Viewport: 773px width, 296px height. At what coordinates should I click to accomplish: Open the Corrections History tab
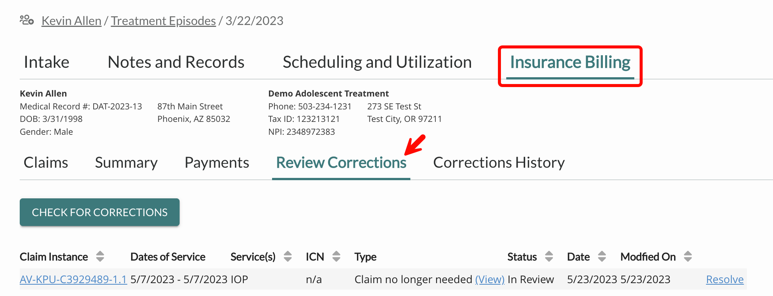tap(499, 162)
